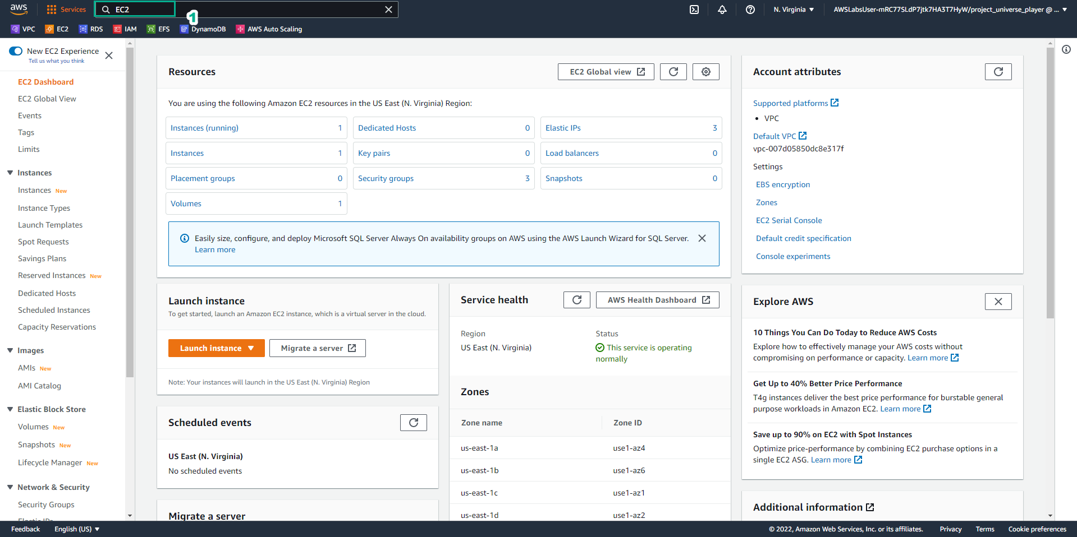Image resolution: width=1077 pixels, height=537 pixels.
Task: Collapse the Elastic Block Store section
Action: tap(10, 409)
